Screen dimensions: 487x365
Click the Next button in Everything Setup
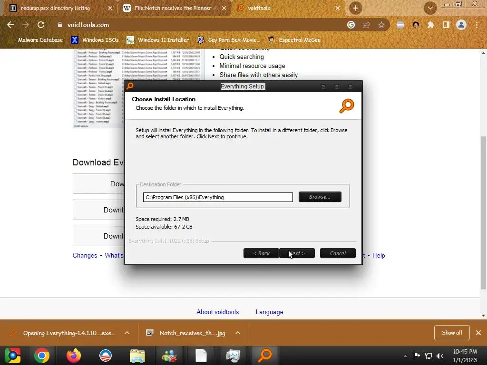pos(297,253)
